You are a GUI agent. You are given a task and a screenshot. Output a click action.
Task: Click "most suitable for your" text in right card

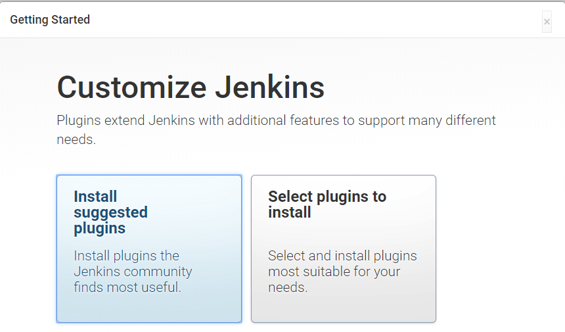[334, 272]
